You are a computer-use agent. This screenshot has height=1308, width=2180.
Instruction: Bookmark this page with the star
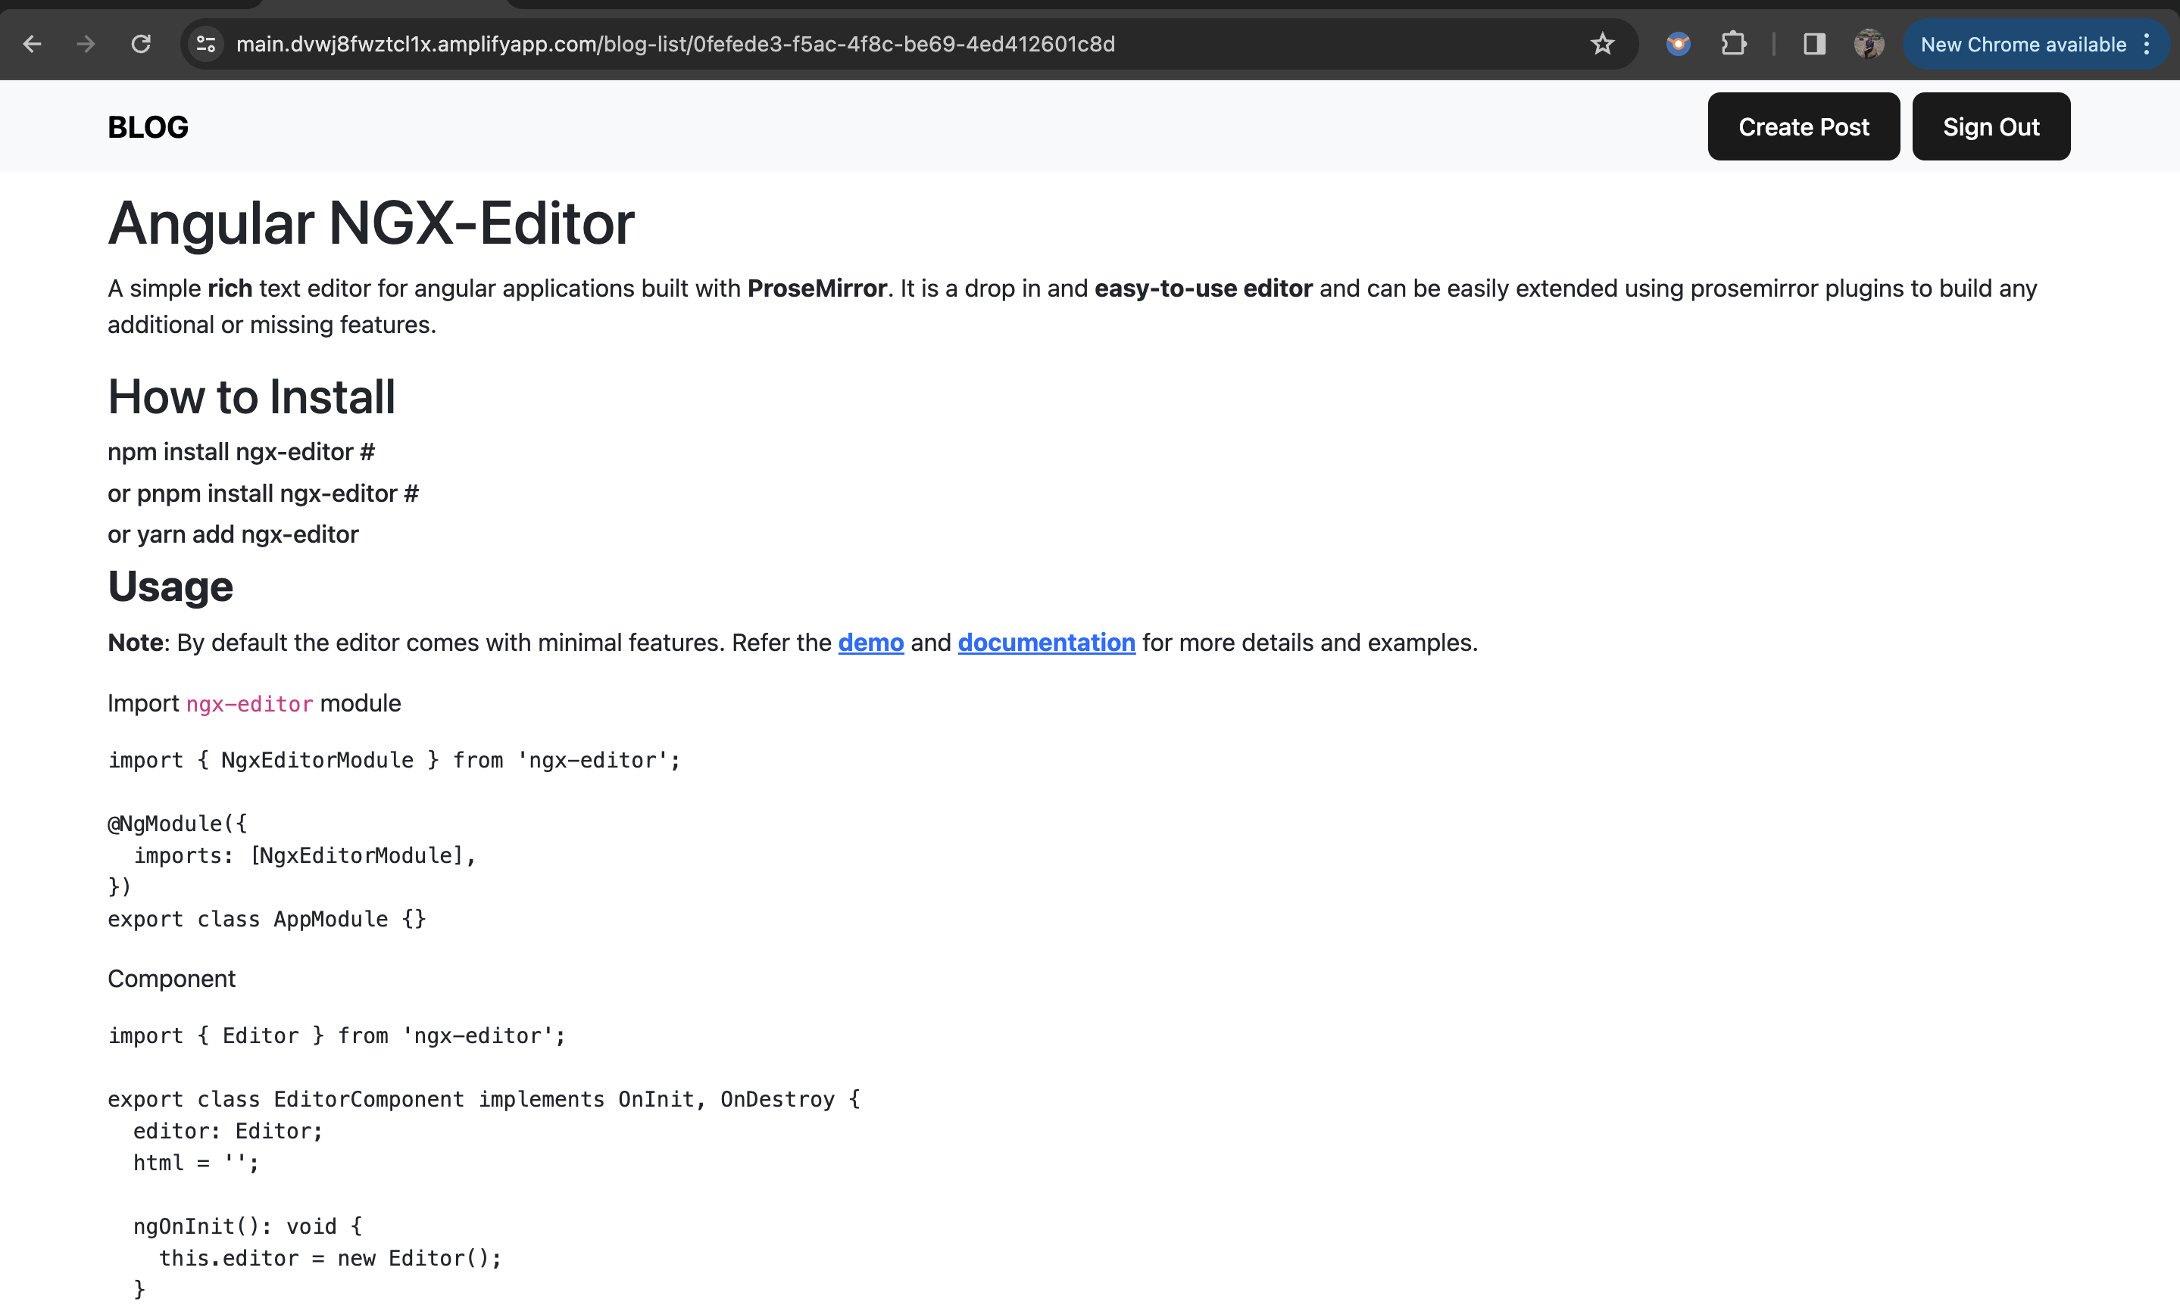coord(1602,44)
